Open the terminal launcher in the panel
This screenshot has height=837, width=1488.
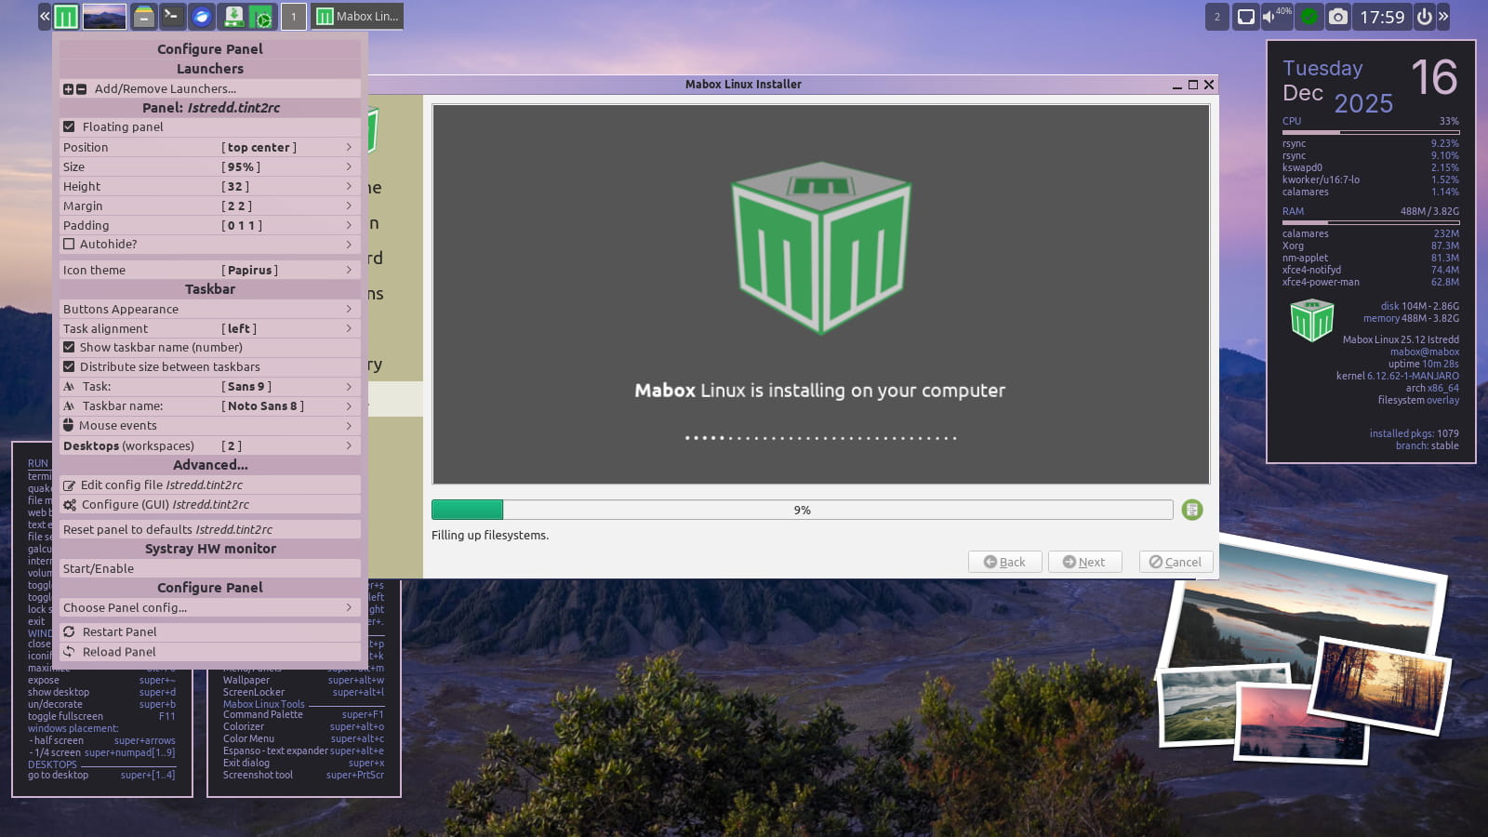(172, 16)
